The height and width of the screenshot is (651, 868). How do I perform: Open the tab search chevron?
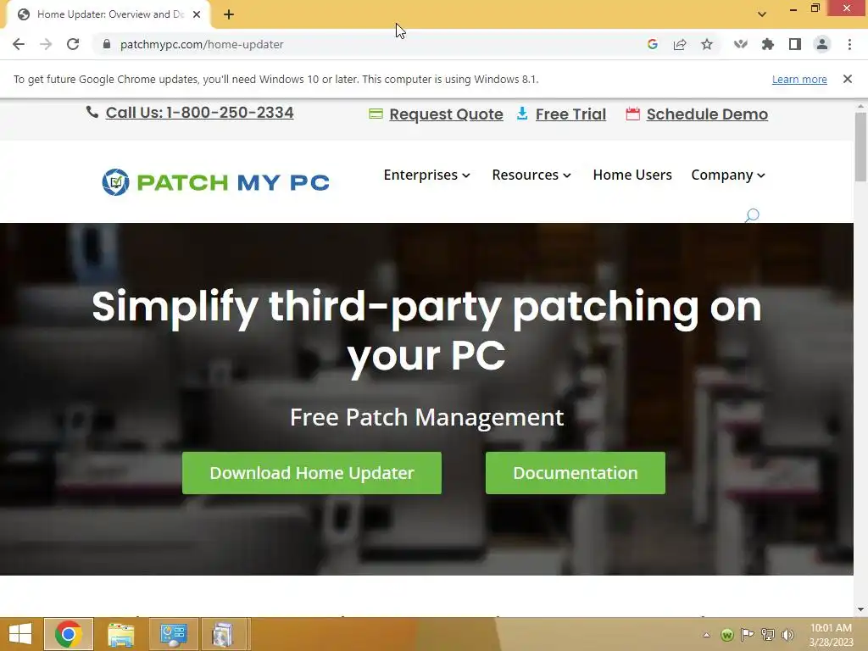(x=762, y=14)
